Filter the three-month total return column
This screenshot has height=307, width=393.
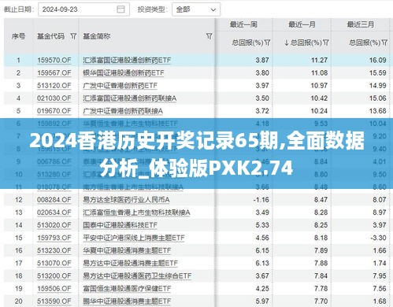pyautogui.click(x=384, y=43)
